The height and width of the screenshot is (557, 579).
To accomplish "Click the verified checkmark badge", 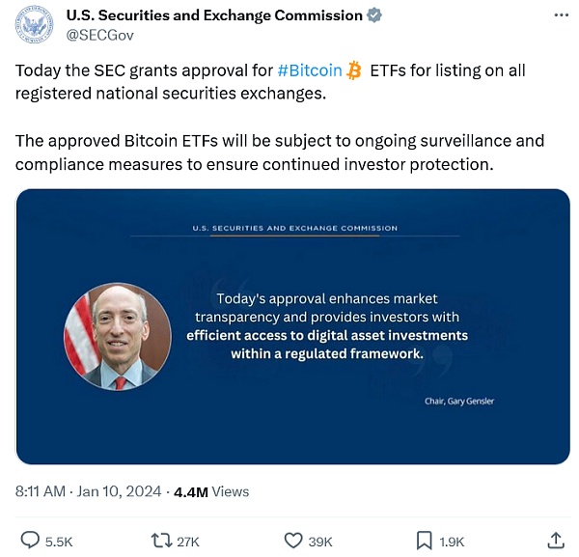I will click(373, 15).
